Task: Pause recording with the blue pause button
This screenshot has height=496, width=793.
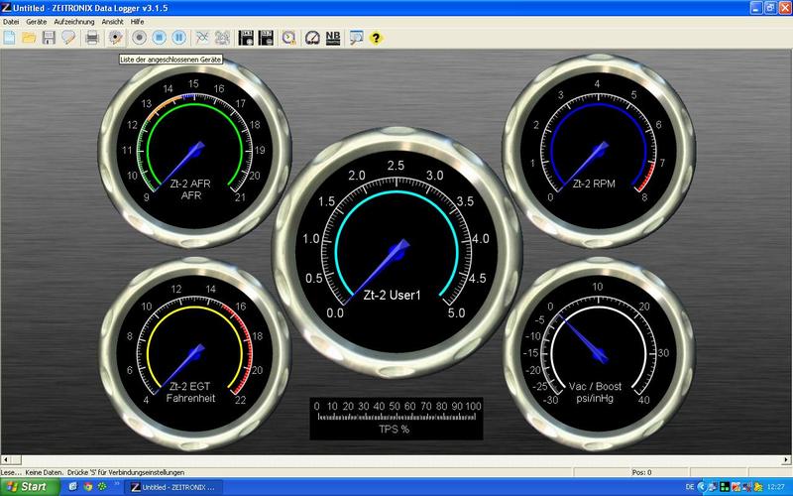Action: (x=179, y=38)
